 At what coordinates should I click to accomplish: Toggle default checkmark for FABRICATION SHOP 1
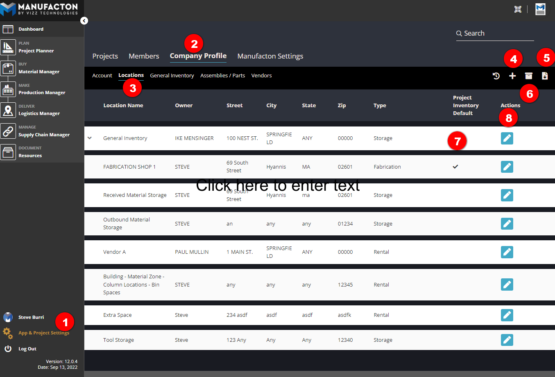pos(455,167)
